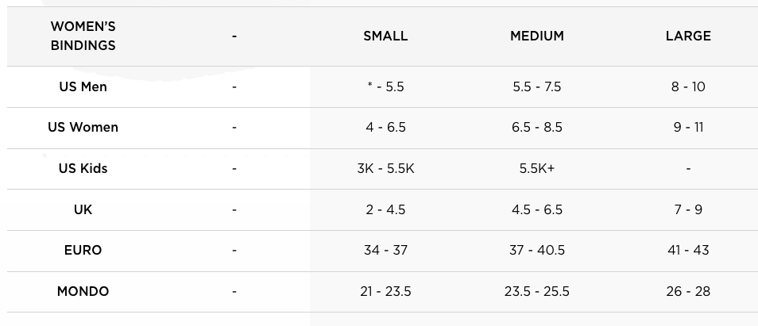Select the LARGE column header
758x326 pixels.
[688, 36]
